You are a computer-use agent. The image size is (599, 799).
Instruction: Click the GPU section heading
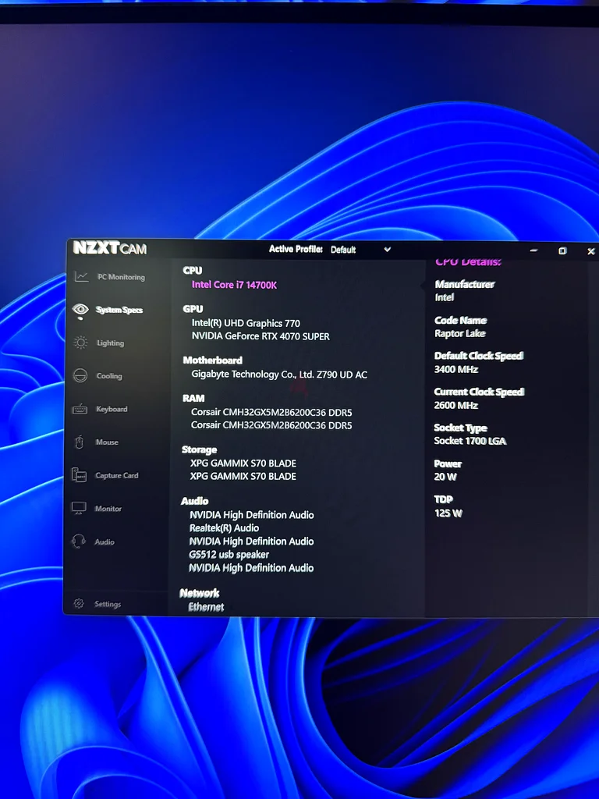click(193, 309)
